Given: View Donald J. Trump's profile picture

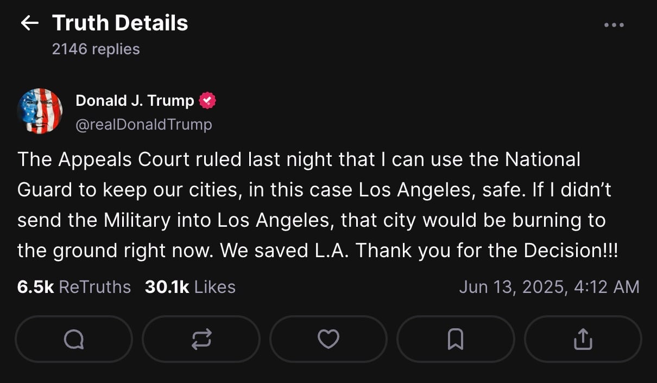Looking at the screenshot, I should (x=40, y=110).
